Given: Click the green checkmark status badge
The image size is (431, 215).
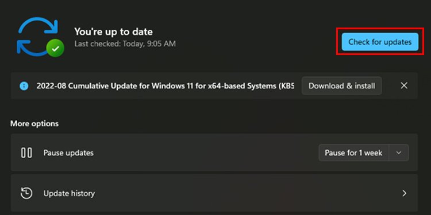Looking at the screenshot, I should point(55,48).
